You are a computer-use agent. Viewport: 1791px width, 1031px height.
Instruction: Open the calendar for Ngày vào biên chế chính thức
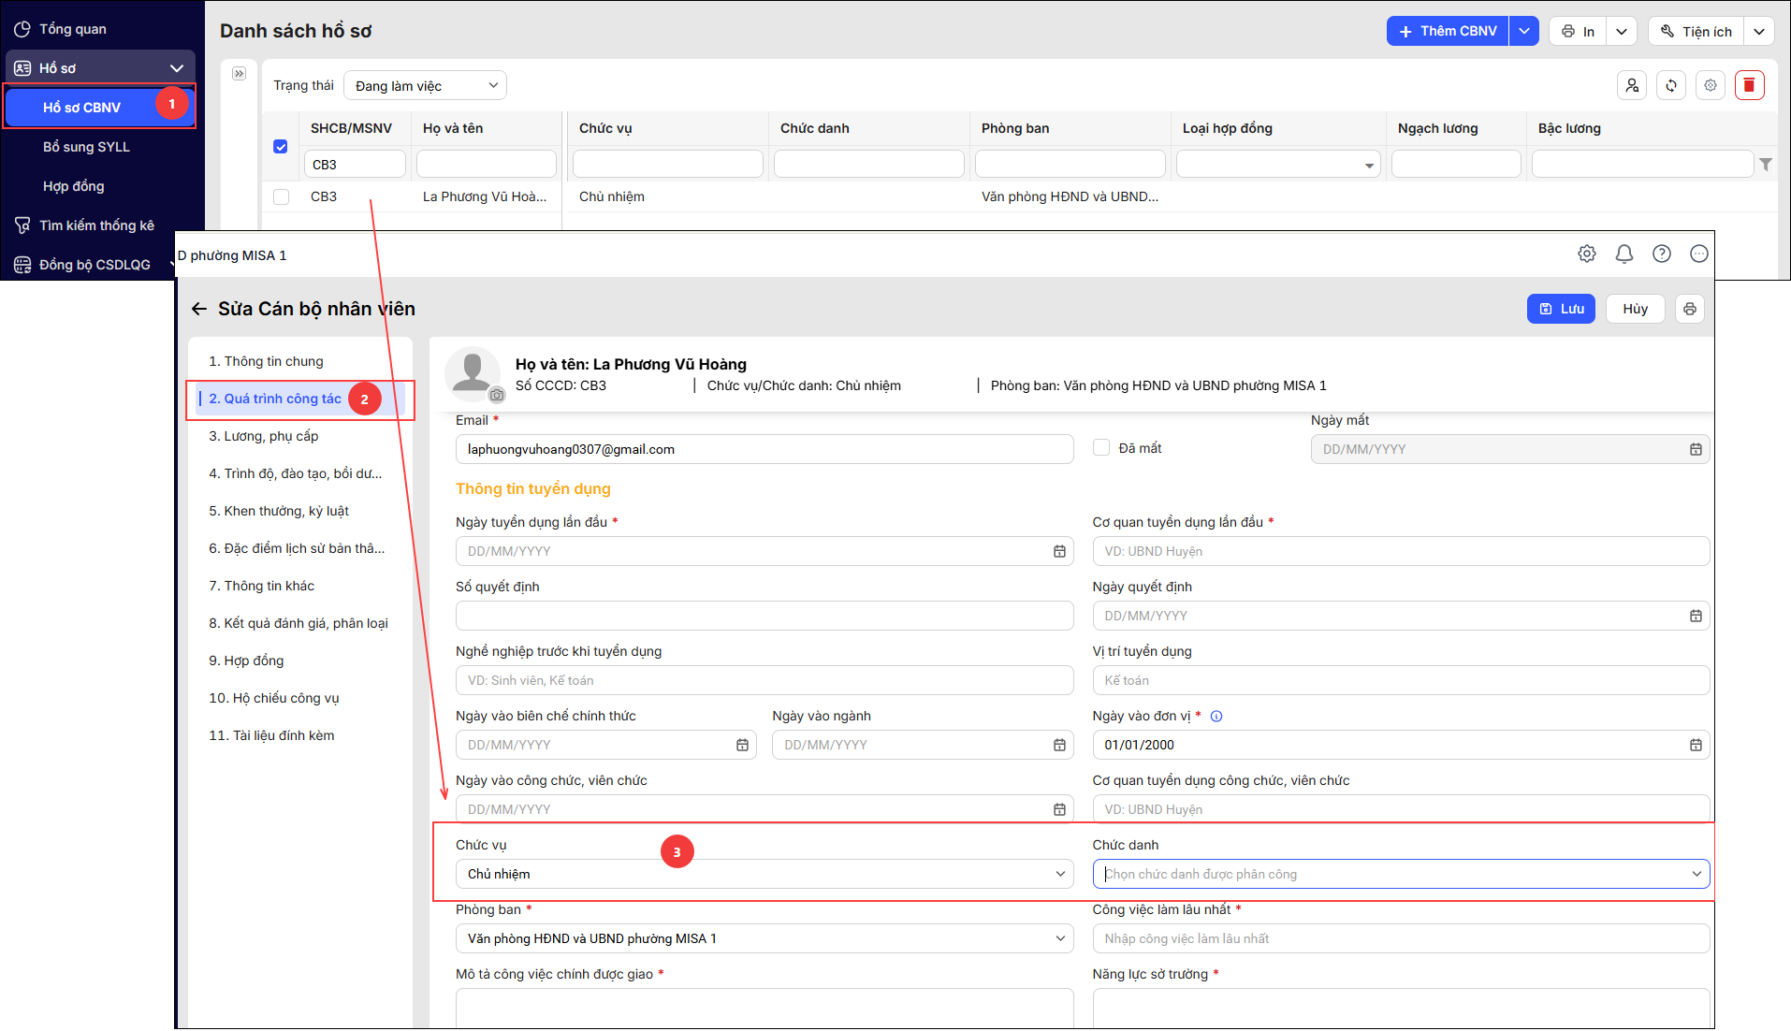coord(742,745)
